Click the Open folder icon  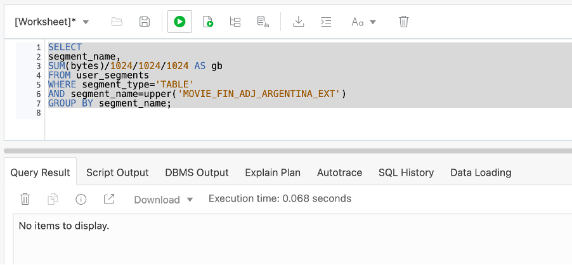(117, 22)
